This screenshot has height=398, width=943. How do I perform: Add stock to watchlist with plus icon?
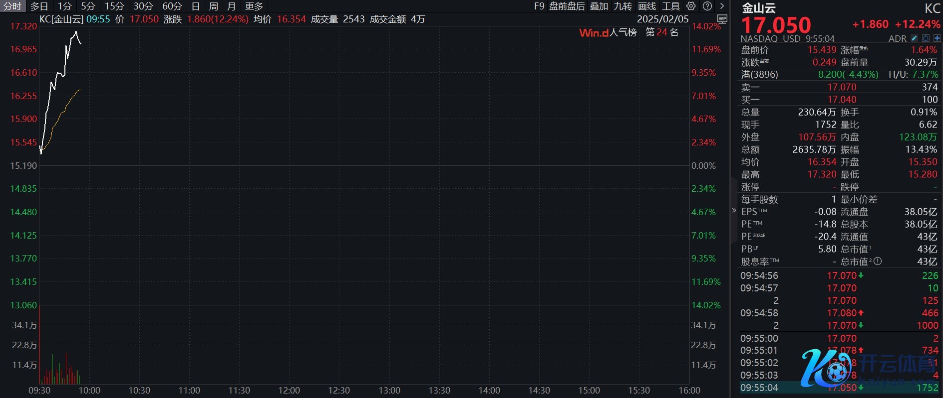click(x=937, y=38)
